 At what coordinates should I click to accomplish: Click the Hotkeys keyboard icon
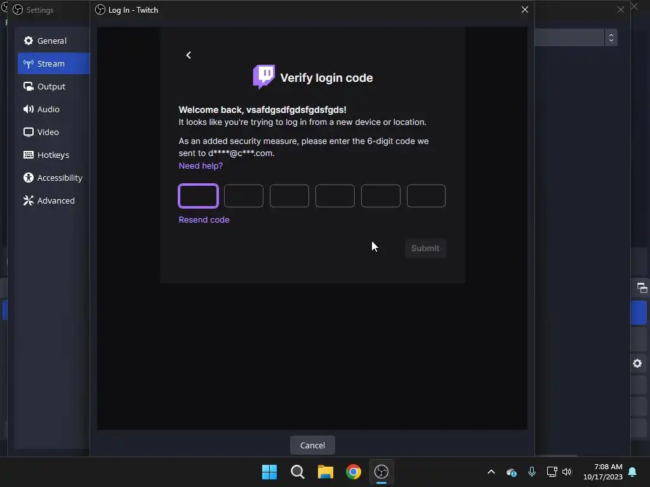coord(28,155)
